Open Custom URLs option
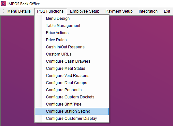Viewport: 173px width, 126px height. (x=72, y=54)
